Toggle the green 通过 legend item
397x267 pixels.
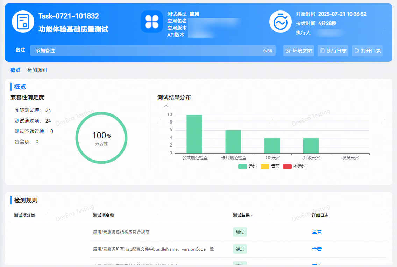click(248, 166)
